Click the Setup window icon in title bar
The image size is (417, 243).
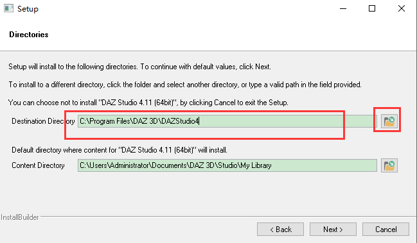(x=8, y=8)
